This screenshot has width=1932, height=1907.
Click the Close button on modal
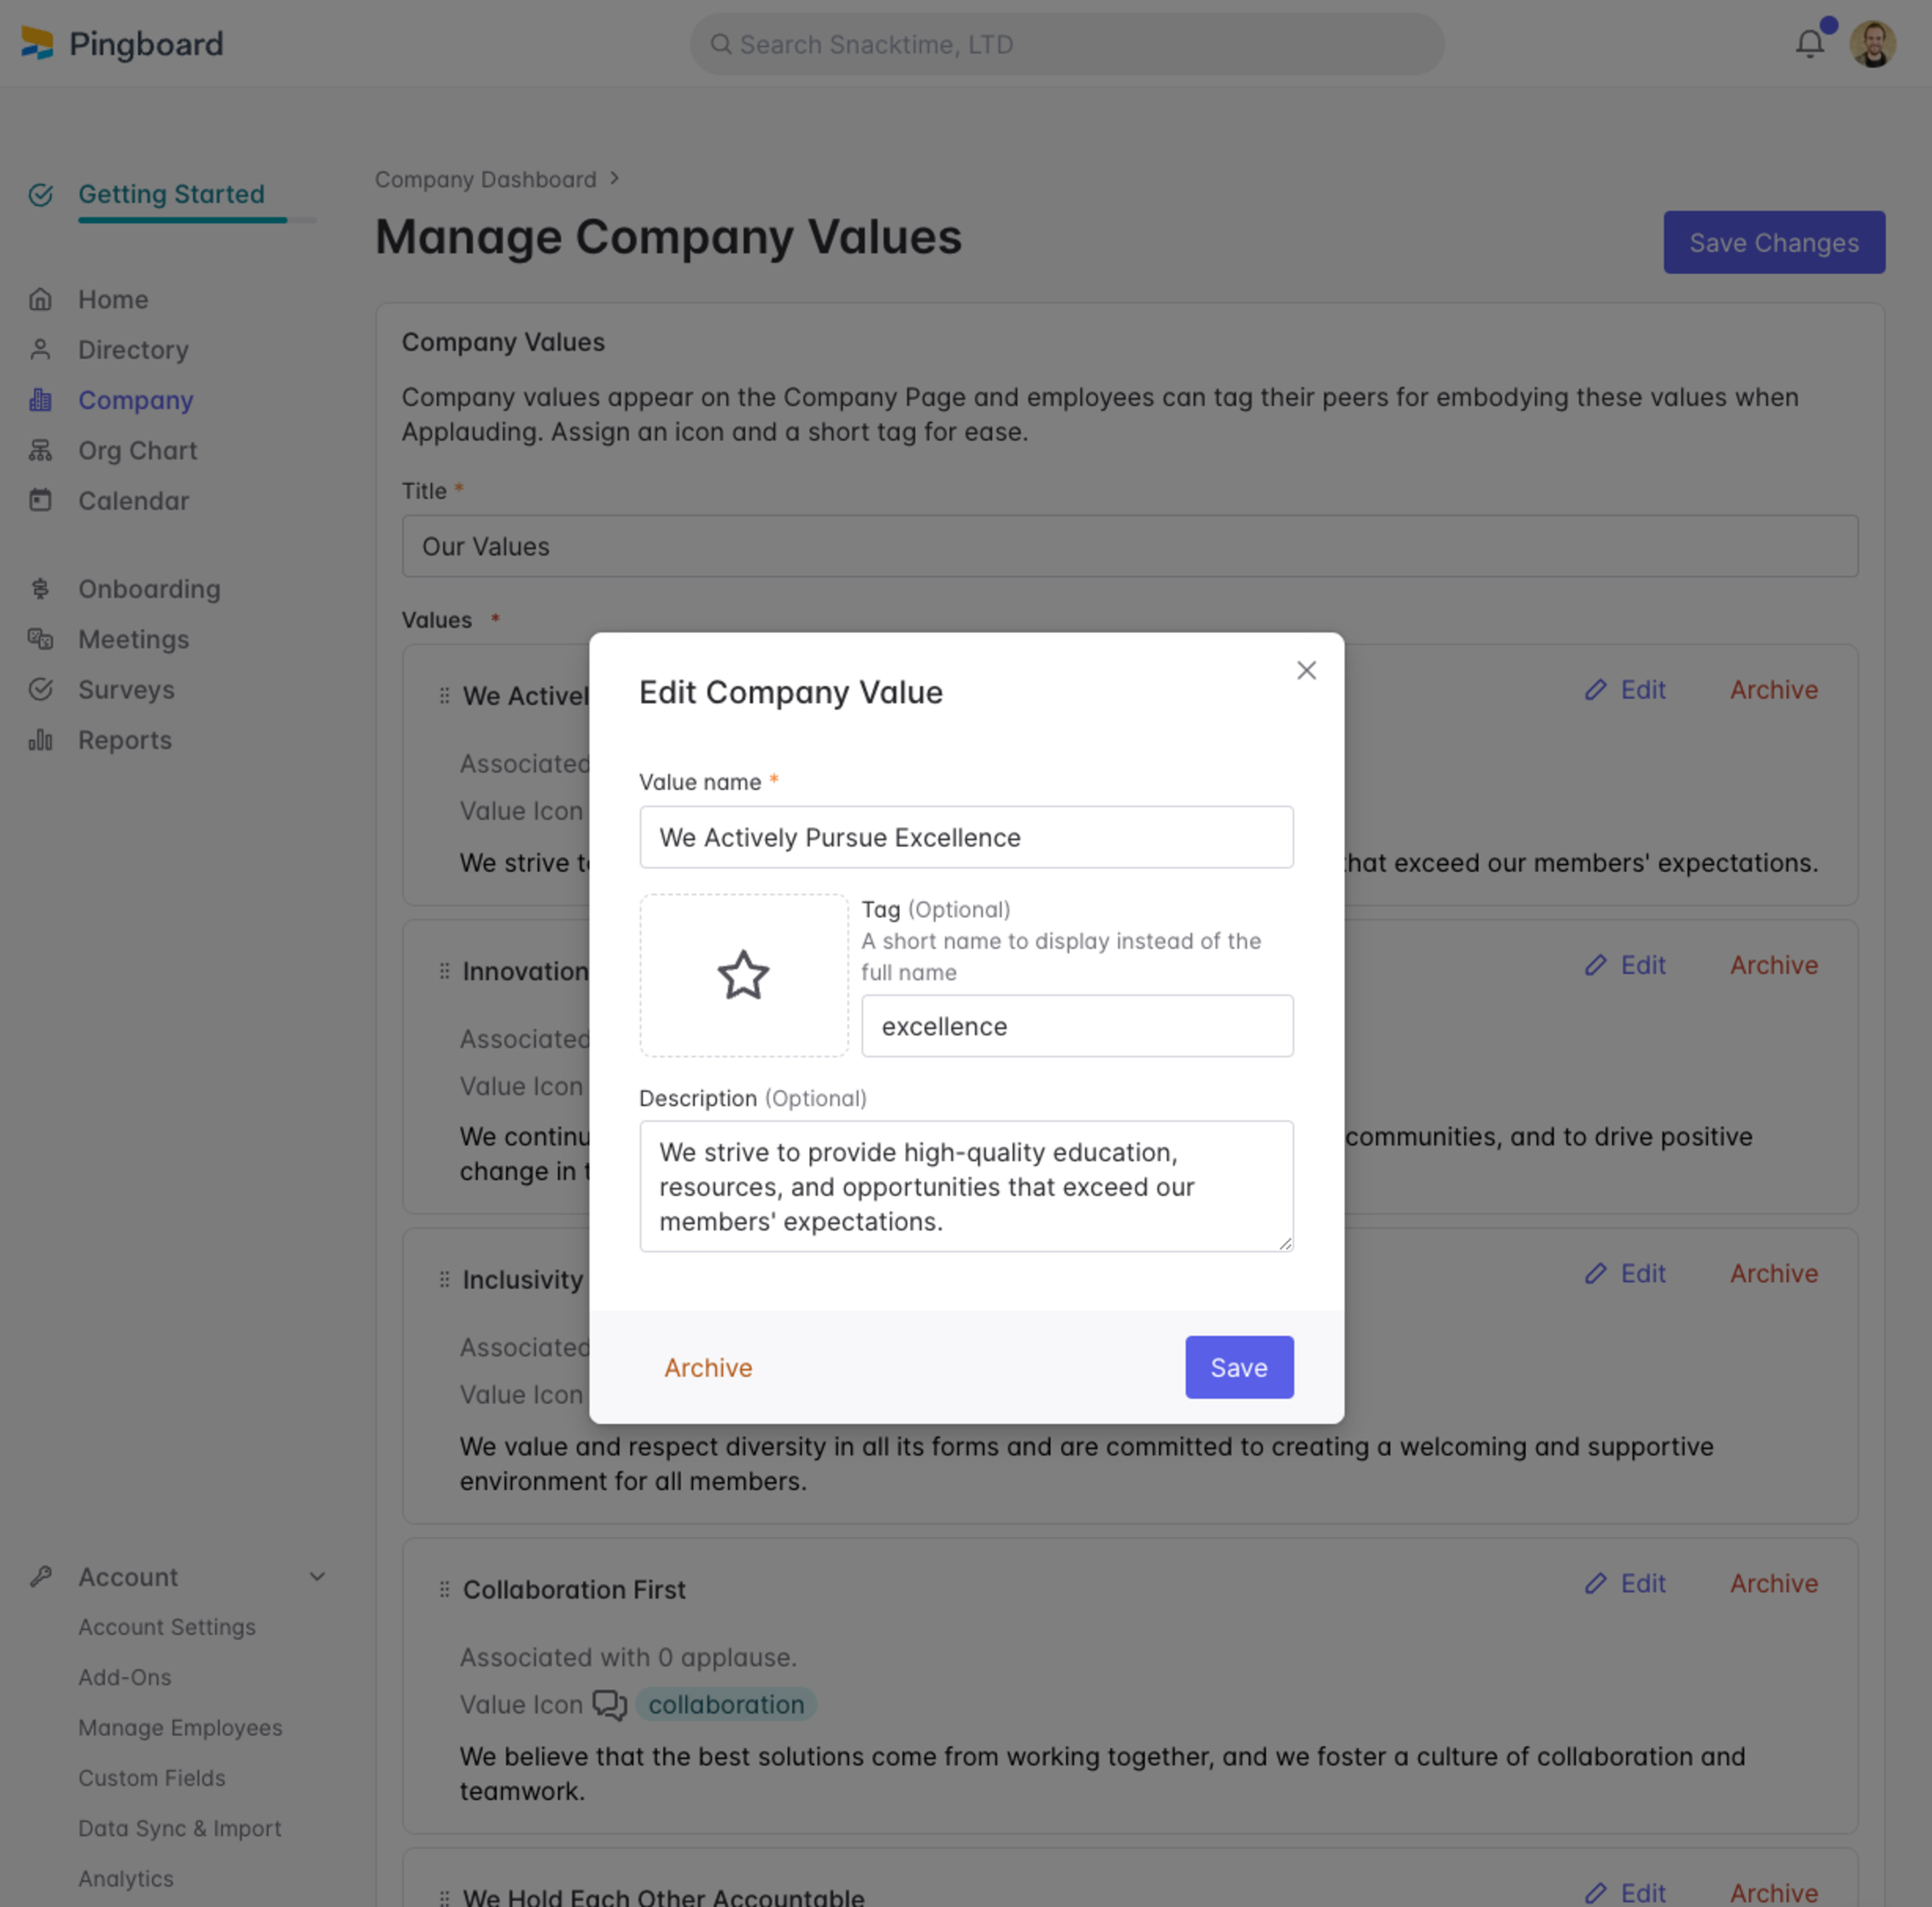tap(1307, 671)
